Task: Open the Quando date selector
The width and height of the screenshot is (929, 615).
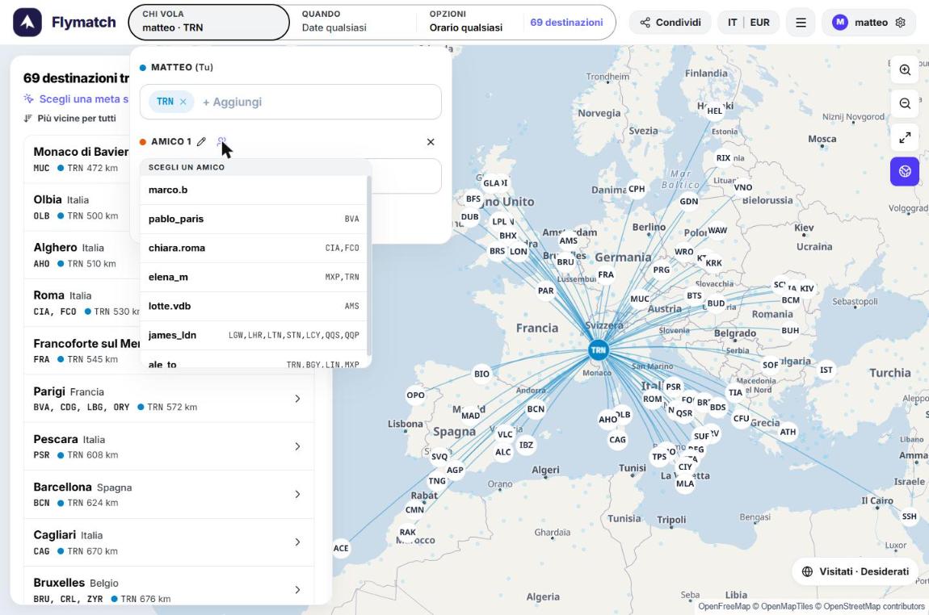Action: pyautogui.click(x=352, y=23)
